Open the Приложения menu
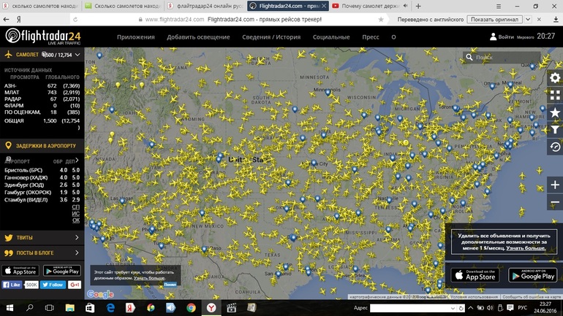 (x=136, y=36)
